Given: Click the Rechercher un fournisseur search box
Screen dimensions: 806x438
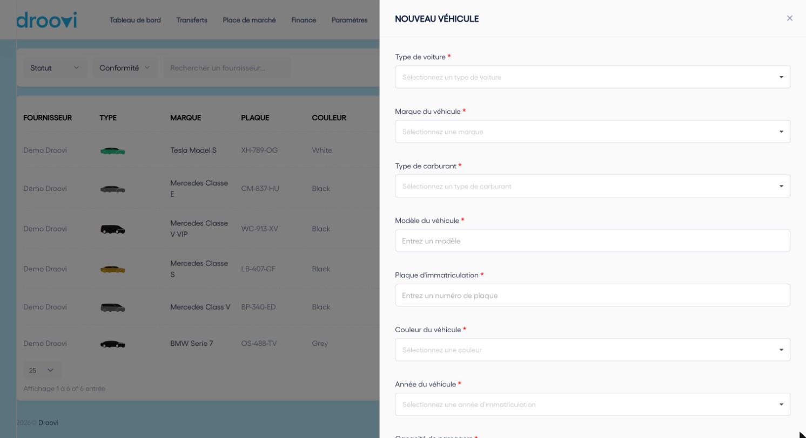Looking at the screenshot, I should coord(227,68).
